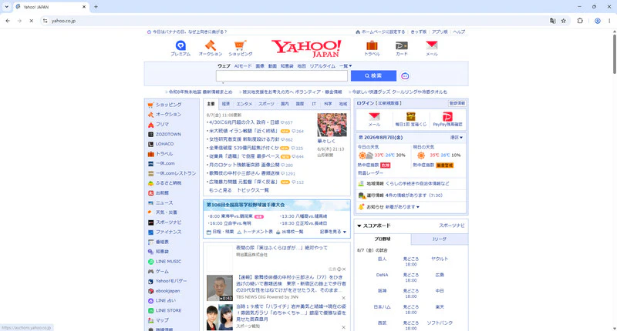Screen dimensions: 617x331
Task: Open Yahoo! Mobage in the sidebar
Action: [170, 281]
